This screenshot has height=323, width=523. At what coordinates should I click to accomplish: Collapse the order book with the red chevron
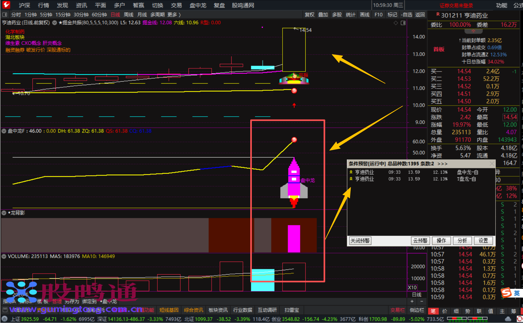coord(474,31)
